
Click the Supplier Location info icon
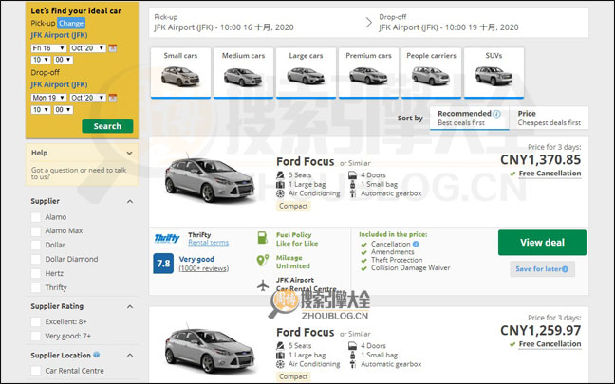click(x=97, y=355)
